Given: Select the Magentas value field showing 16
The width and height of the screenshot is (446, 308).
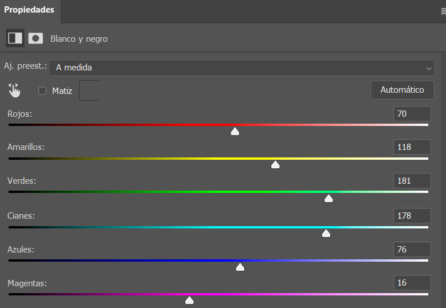Looking at the screenshot, I should click(412, 283).
